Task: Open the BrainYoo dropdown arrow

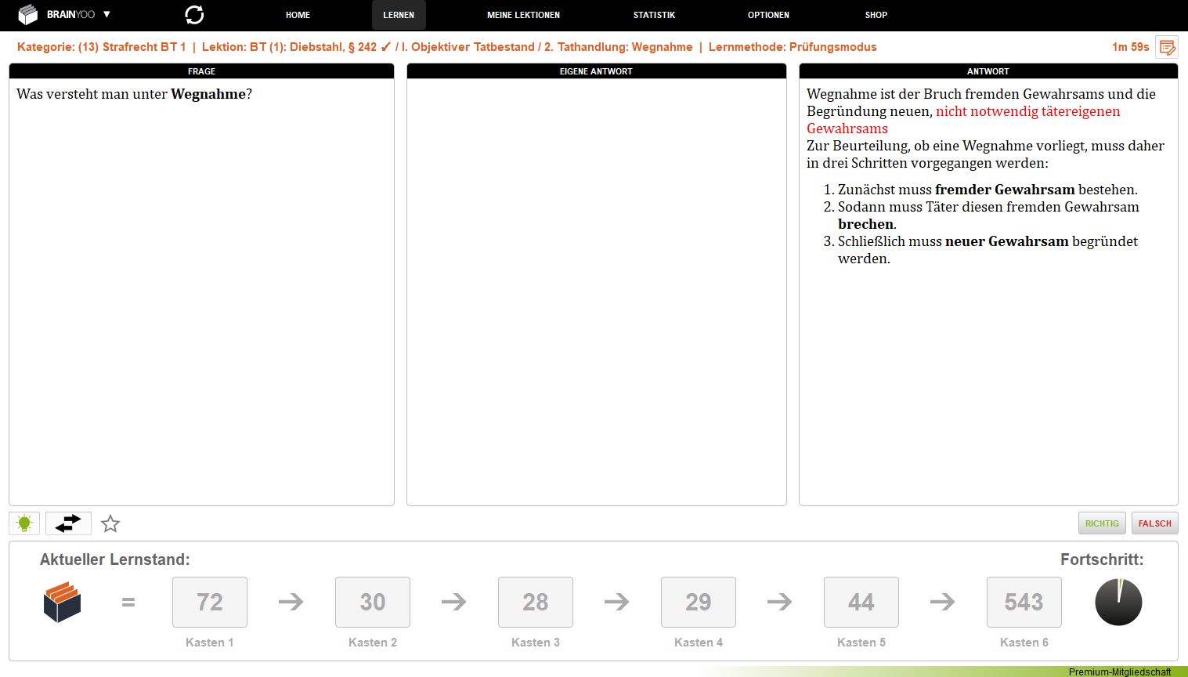Action: 107,15
